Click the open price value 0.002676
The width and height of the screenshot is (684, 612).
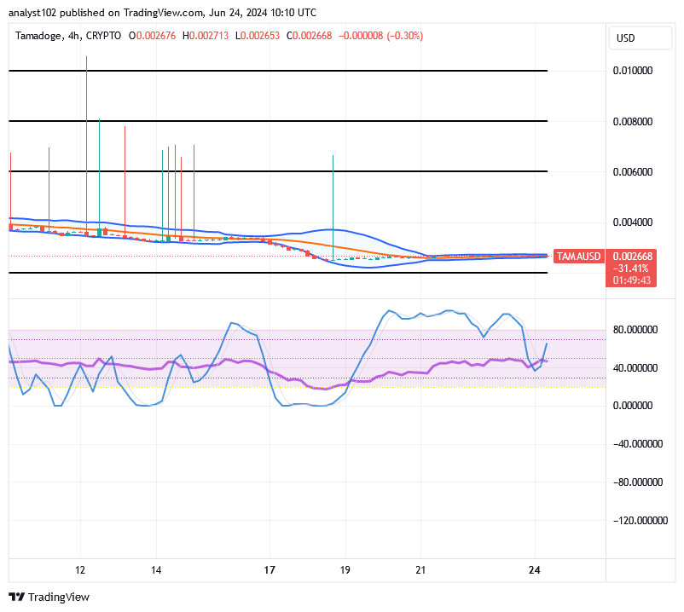(154, 37)
